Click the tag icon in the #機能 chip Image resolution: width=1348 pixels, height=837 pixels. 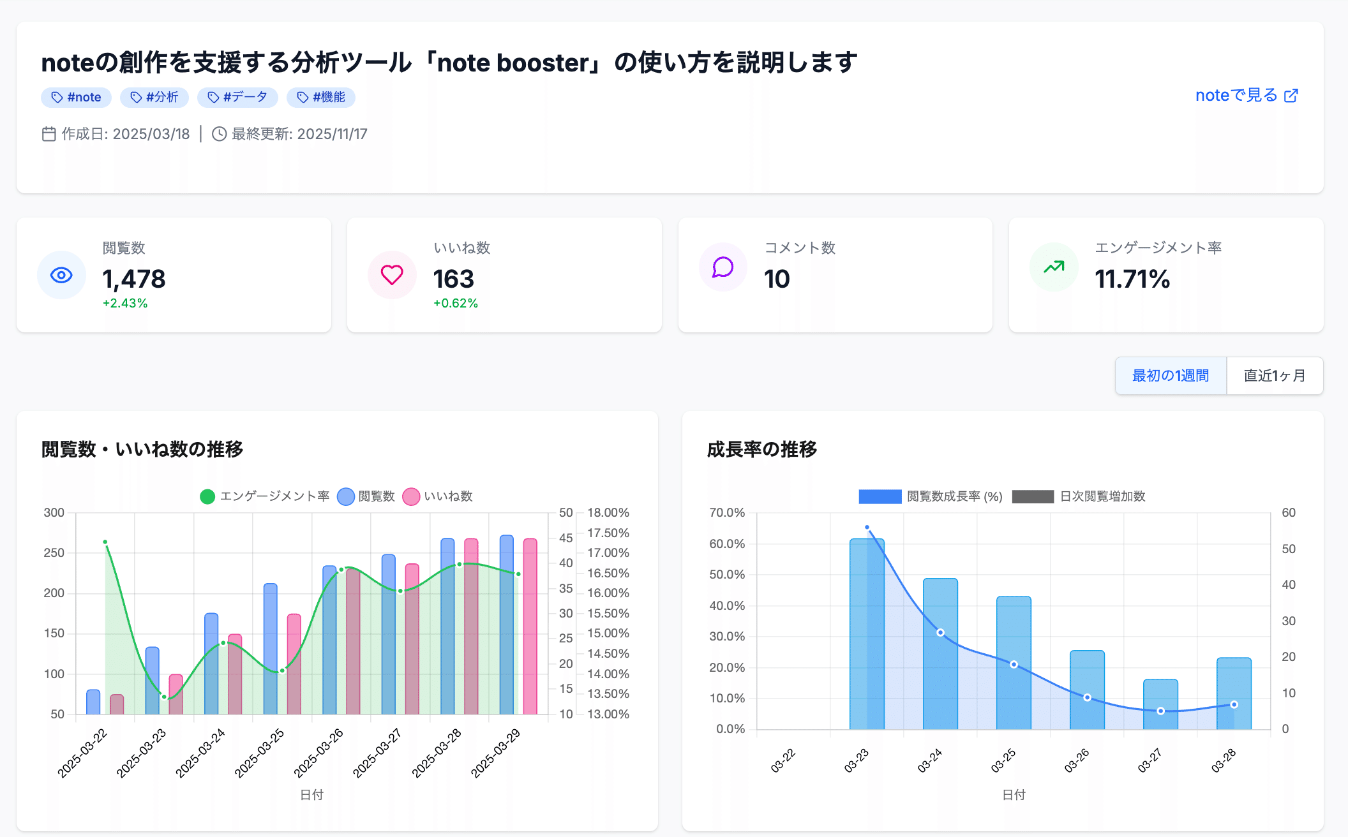(303, 98)
